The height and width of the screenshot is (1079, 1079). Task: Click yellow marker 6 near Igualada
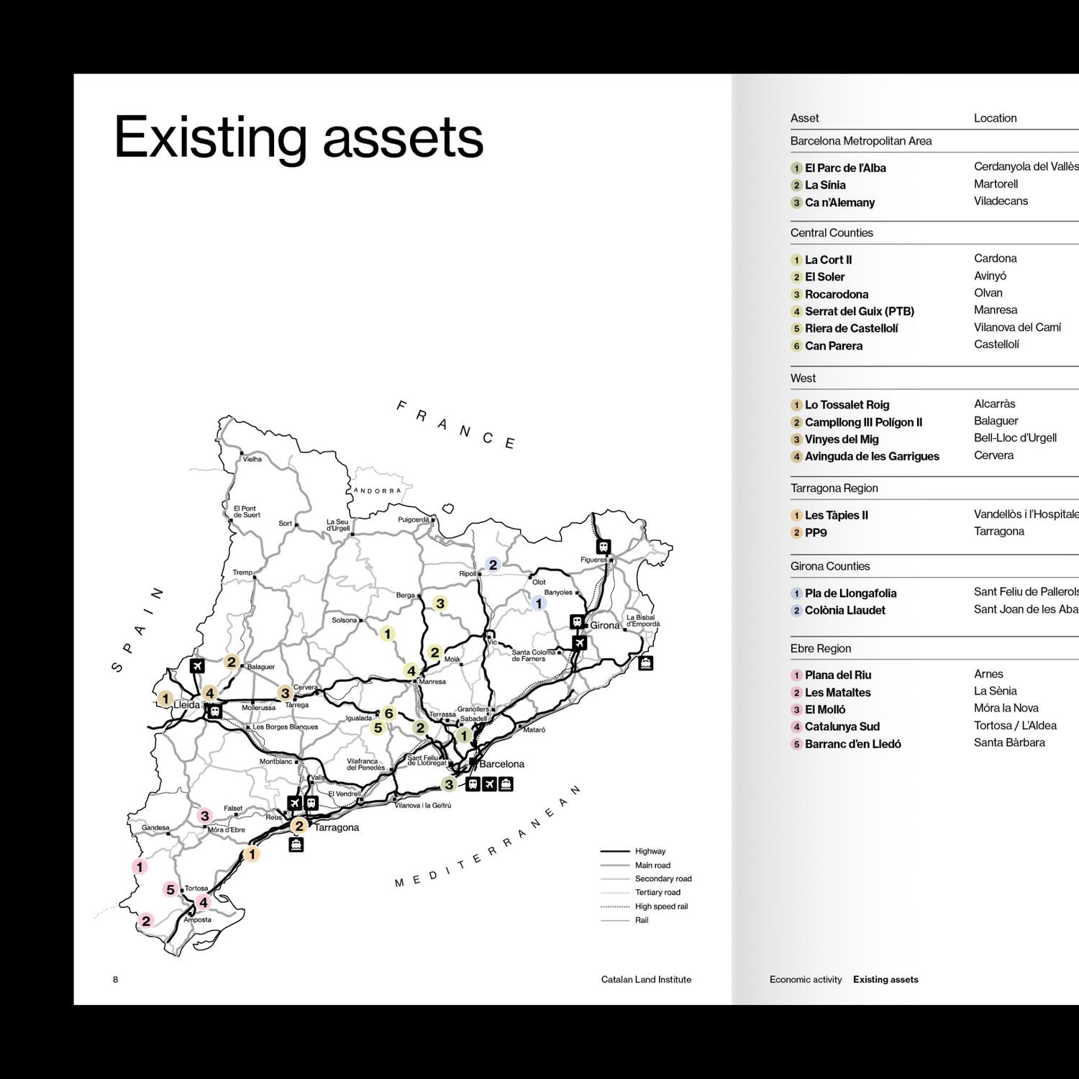click(x=389, y=714)
